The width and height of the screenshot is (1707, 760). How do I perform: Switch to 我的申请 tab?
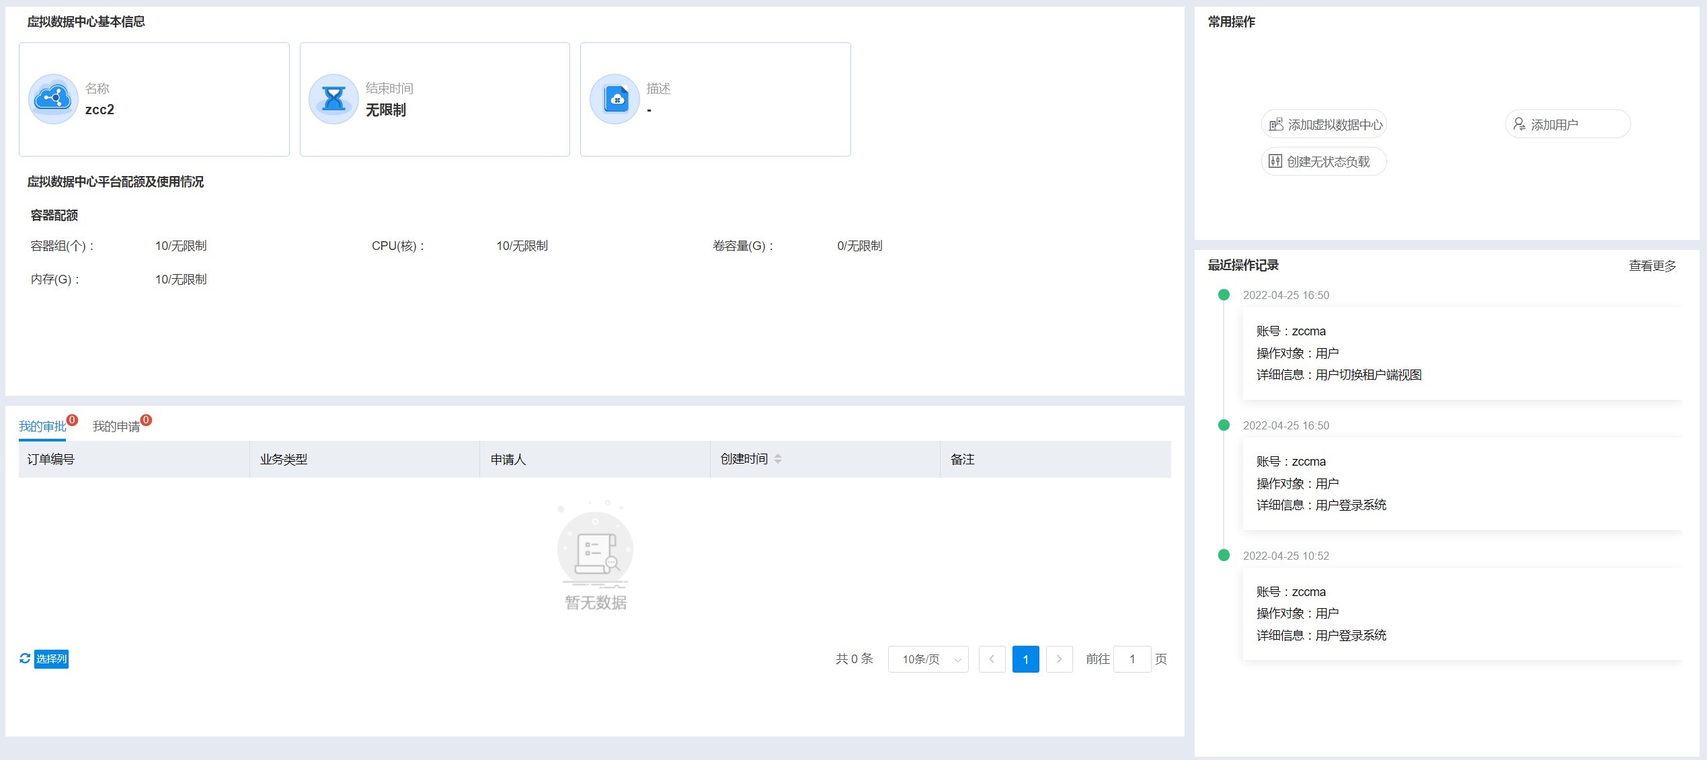point(116,426)
